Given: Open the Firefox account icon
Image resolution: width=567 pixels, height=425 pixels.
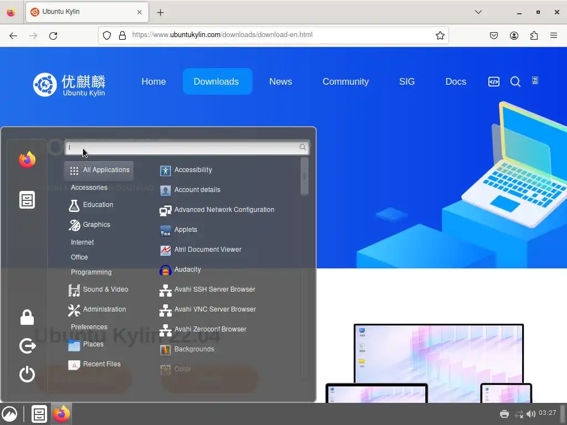Looking at the screenshot, I should [514, 35].
